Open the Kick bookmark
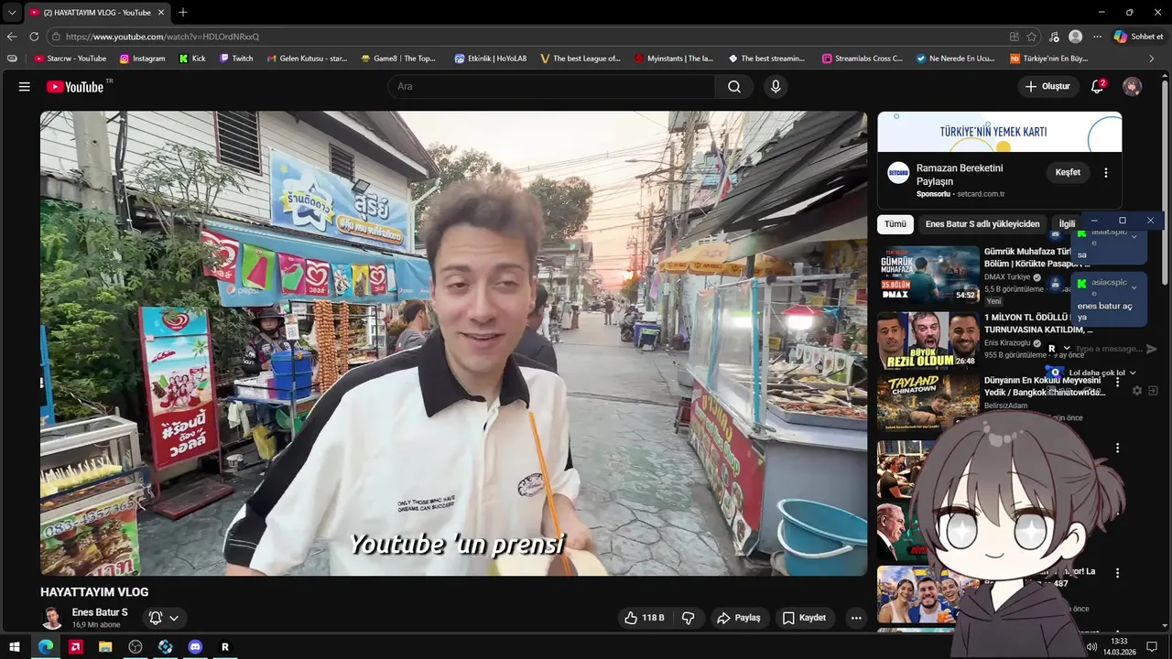Image resolution: width=1172 pixels, height=659 pixels. pyautogui.click(x=192, y=59)
